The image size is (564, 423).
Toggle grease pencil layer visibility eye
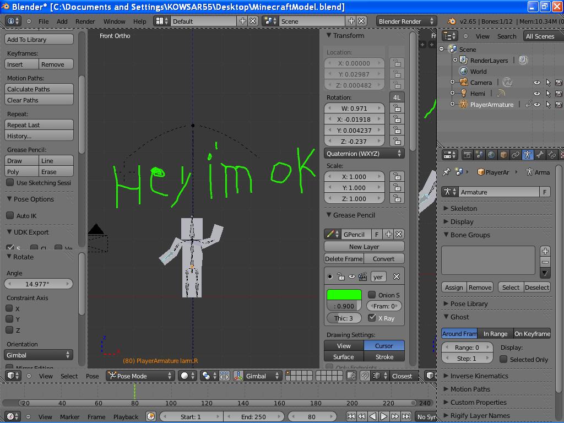352,276
